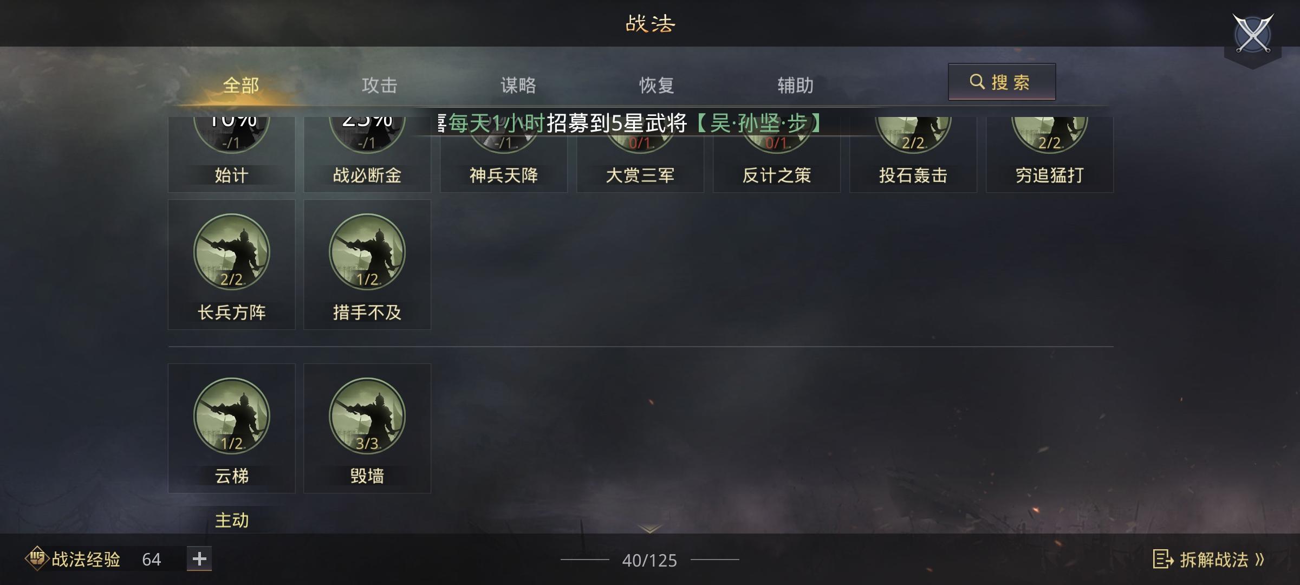Show the 全部 tab
The image size is (1300, 585).
pyautogui.click(x=241, y=85)
